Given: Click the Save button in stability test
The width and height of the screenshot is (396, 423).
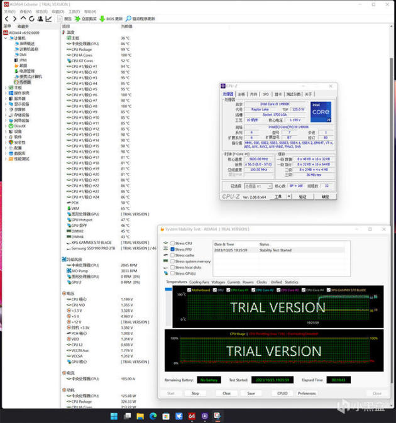Looking at the screenshot, I should coord(251,393).
